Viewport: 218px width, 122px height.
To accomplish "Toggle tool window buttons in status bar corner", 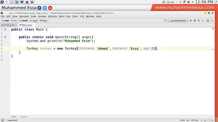I will coord(2,120).
